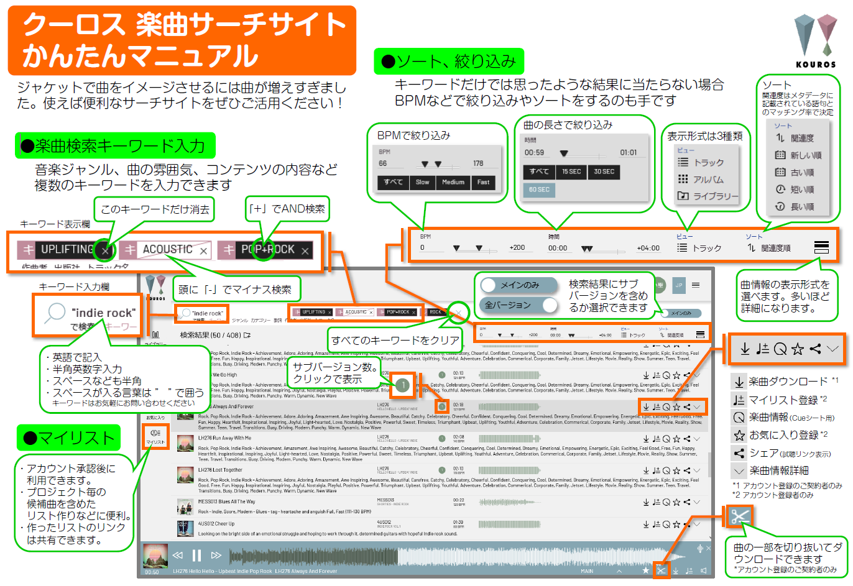Viewport: 853px width, 586px height.
Task: Expand details of the Lost Together row
Action: click(697, 470)
